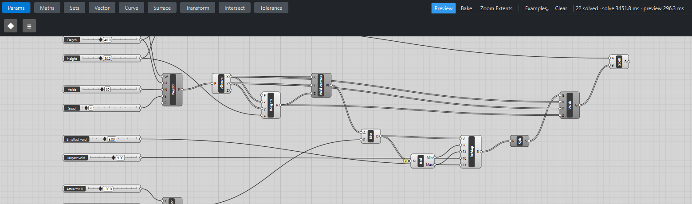692x204 pixels.
Task: Click the P output port of Pop2D
Action: tap(182, 90)
